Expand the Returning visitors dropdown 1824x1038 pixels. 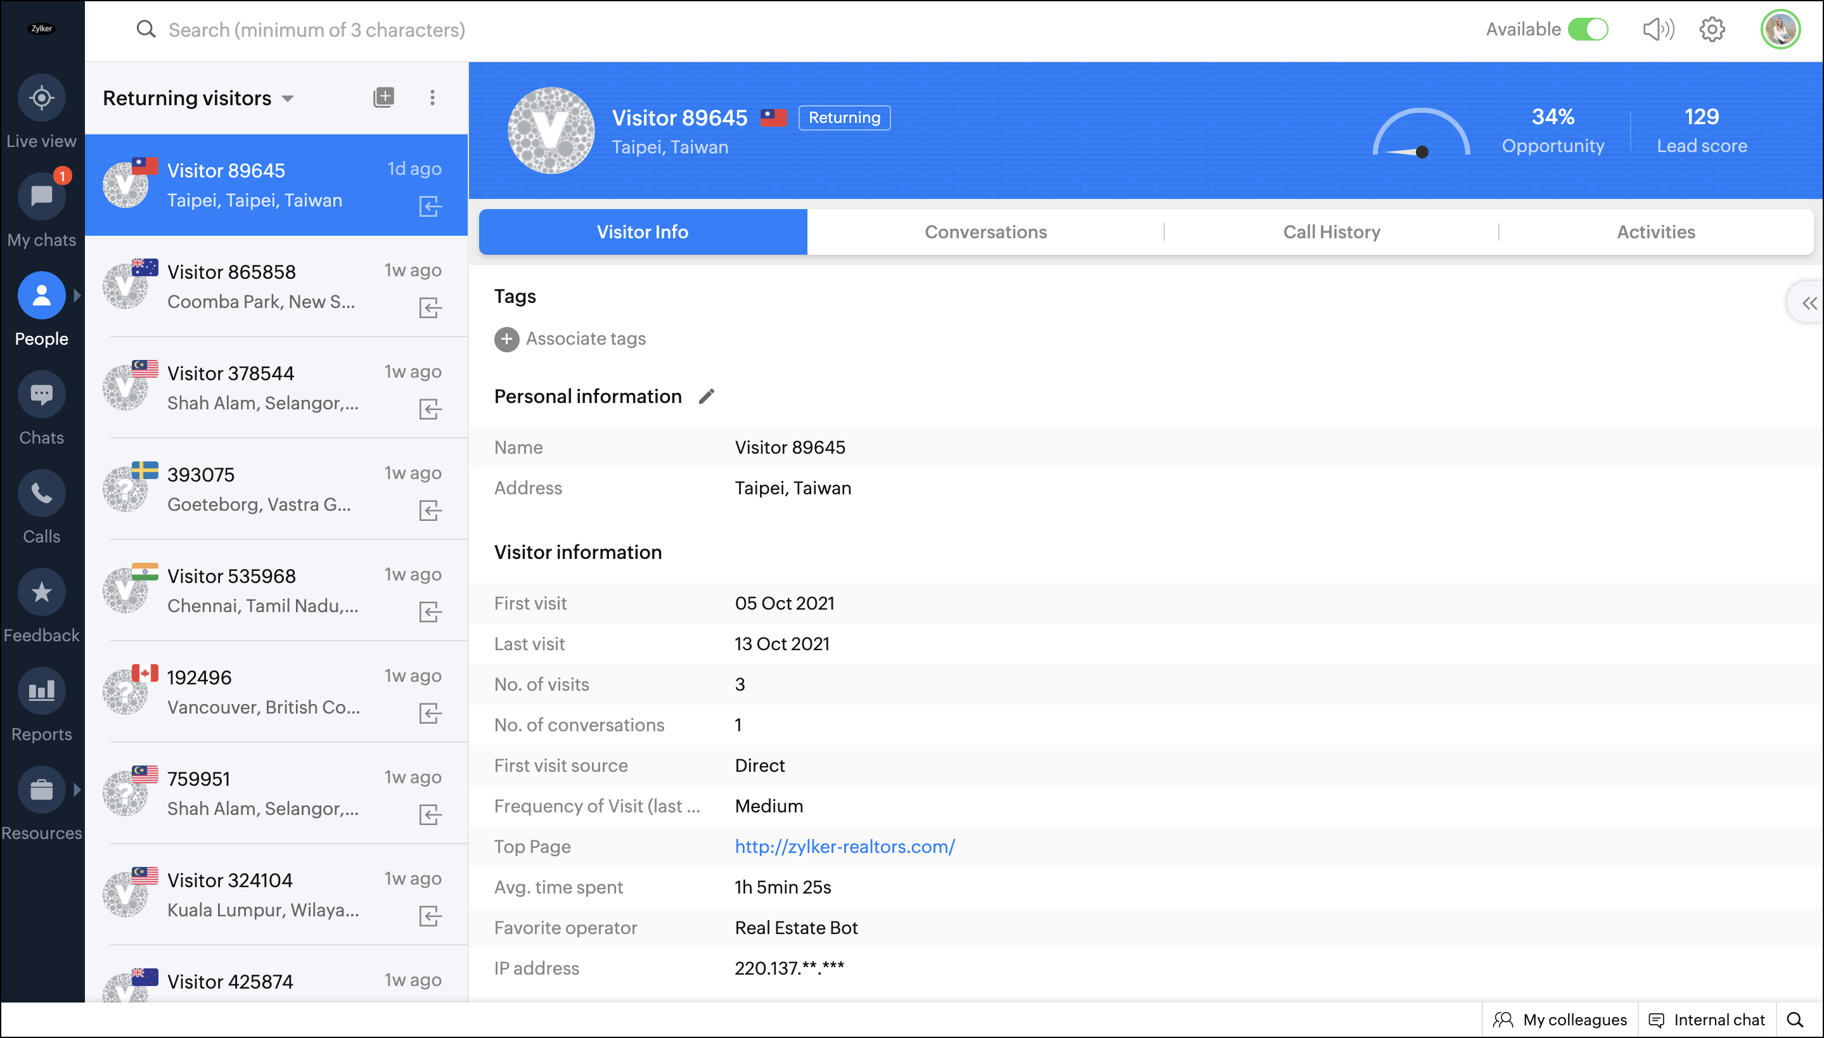point(287,98)
